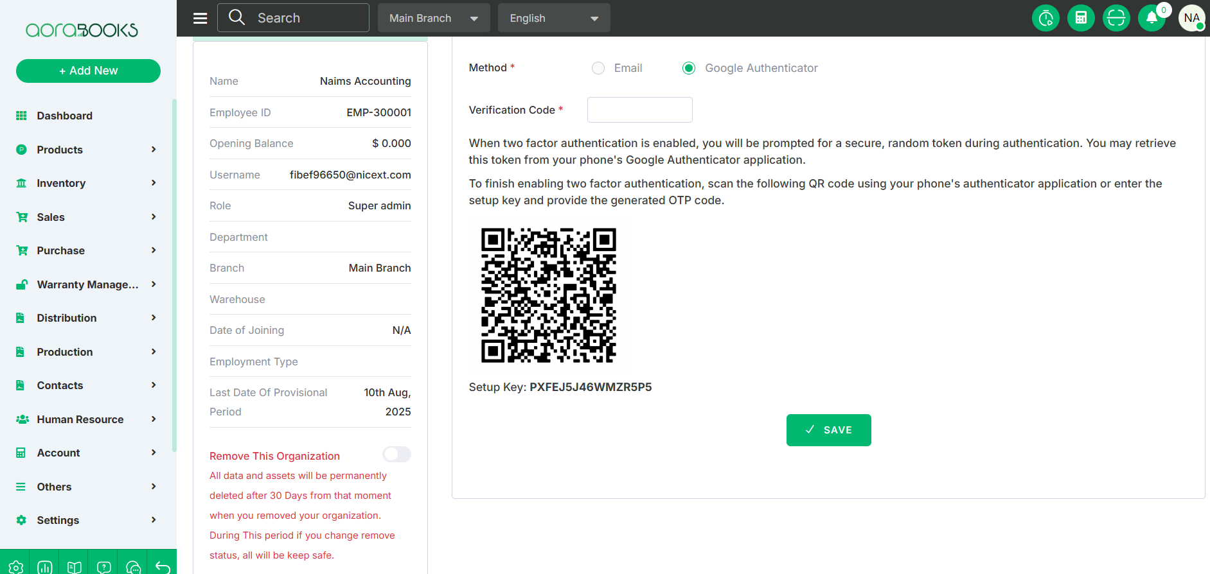Image resolution: width=1210 pixels, height=574 pixels.
Task: Click the Employee ID value EMP-300001
Action: coord(378,112)
